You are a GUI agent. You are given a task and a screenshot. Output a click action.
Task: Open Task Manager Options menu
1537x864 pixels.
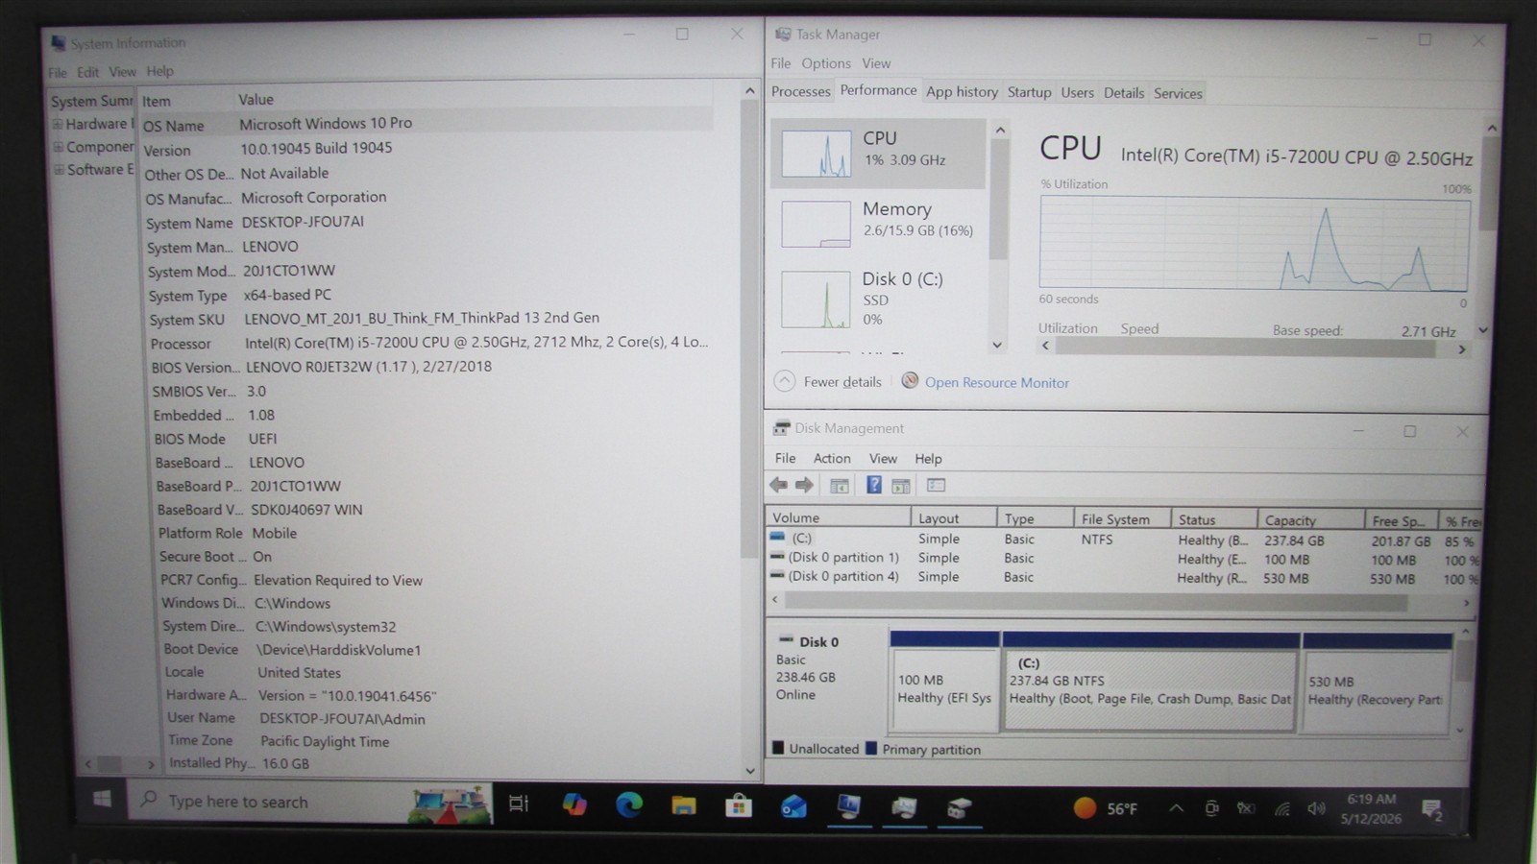click(826, 63)
